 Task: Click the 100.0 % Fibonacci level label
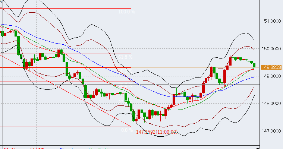click(127, 12)
